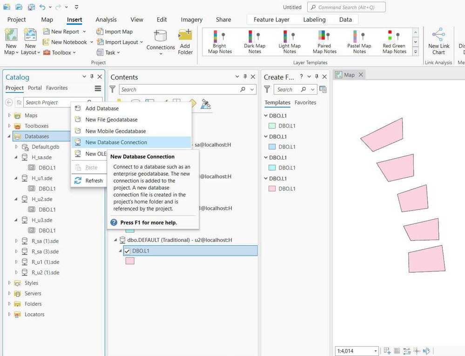Viewport: 465px width, 356px height.
Task: Switch to Portal tab in Catalog
Action: click(35, 88)
